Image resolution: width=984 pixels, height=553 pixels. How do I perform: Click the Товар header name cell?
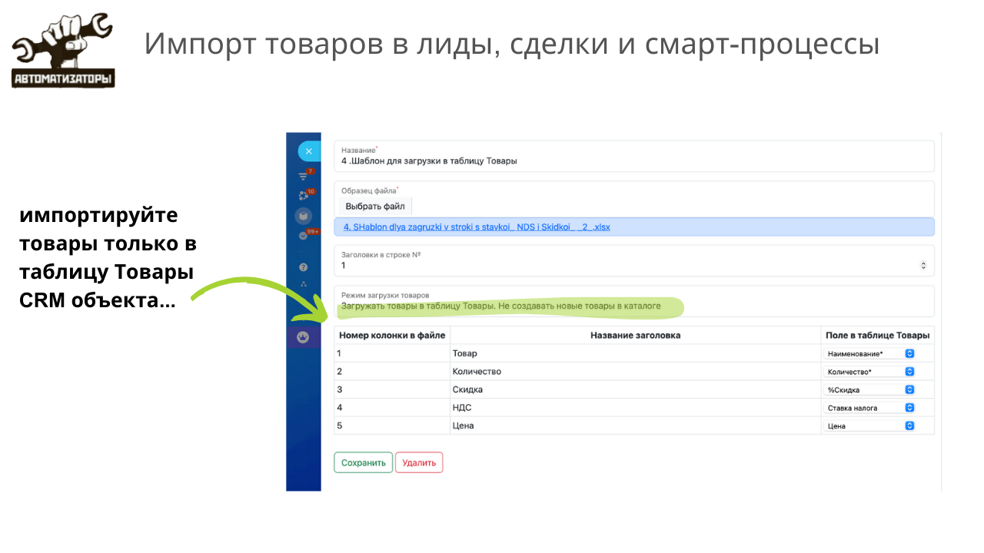pos(635,353)
